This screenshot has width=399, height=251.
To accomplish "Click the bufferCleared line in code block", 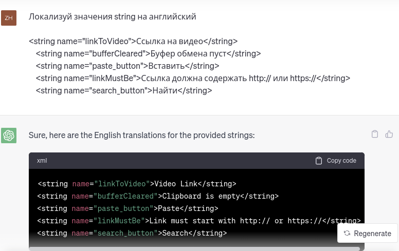I will point(157,196).
